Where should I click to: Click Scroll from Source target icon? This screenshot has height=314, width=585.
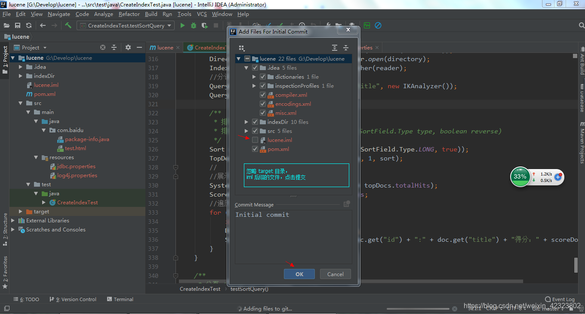pyautogui.click(x=103, y=47)
